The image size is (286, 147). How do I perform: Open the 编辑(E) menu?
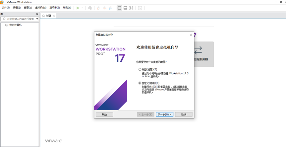pyautogui.click(x=17, y=8)
